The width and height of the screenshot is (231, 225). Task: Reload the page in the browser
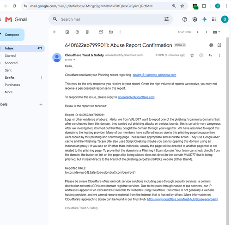click(14, 6)
